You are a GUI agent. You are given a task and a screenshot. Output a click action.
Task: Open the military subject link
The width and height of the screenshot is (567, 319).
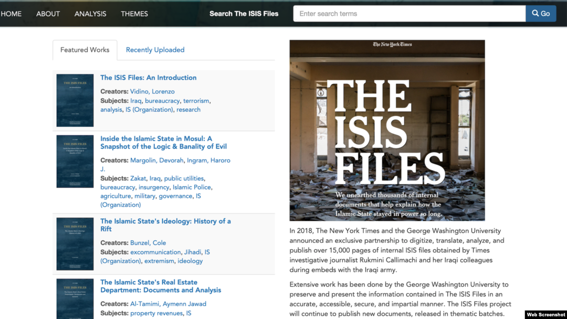[145, 196]
